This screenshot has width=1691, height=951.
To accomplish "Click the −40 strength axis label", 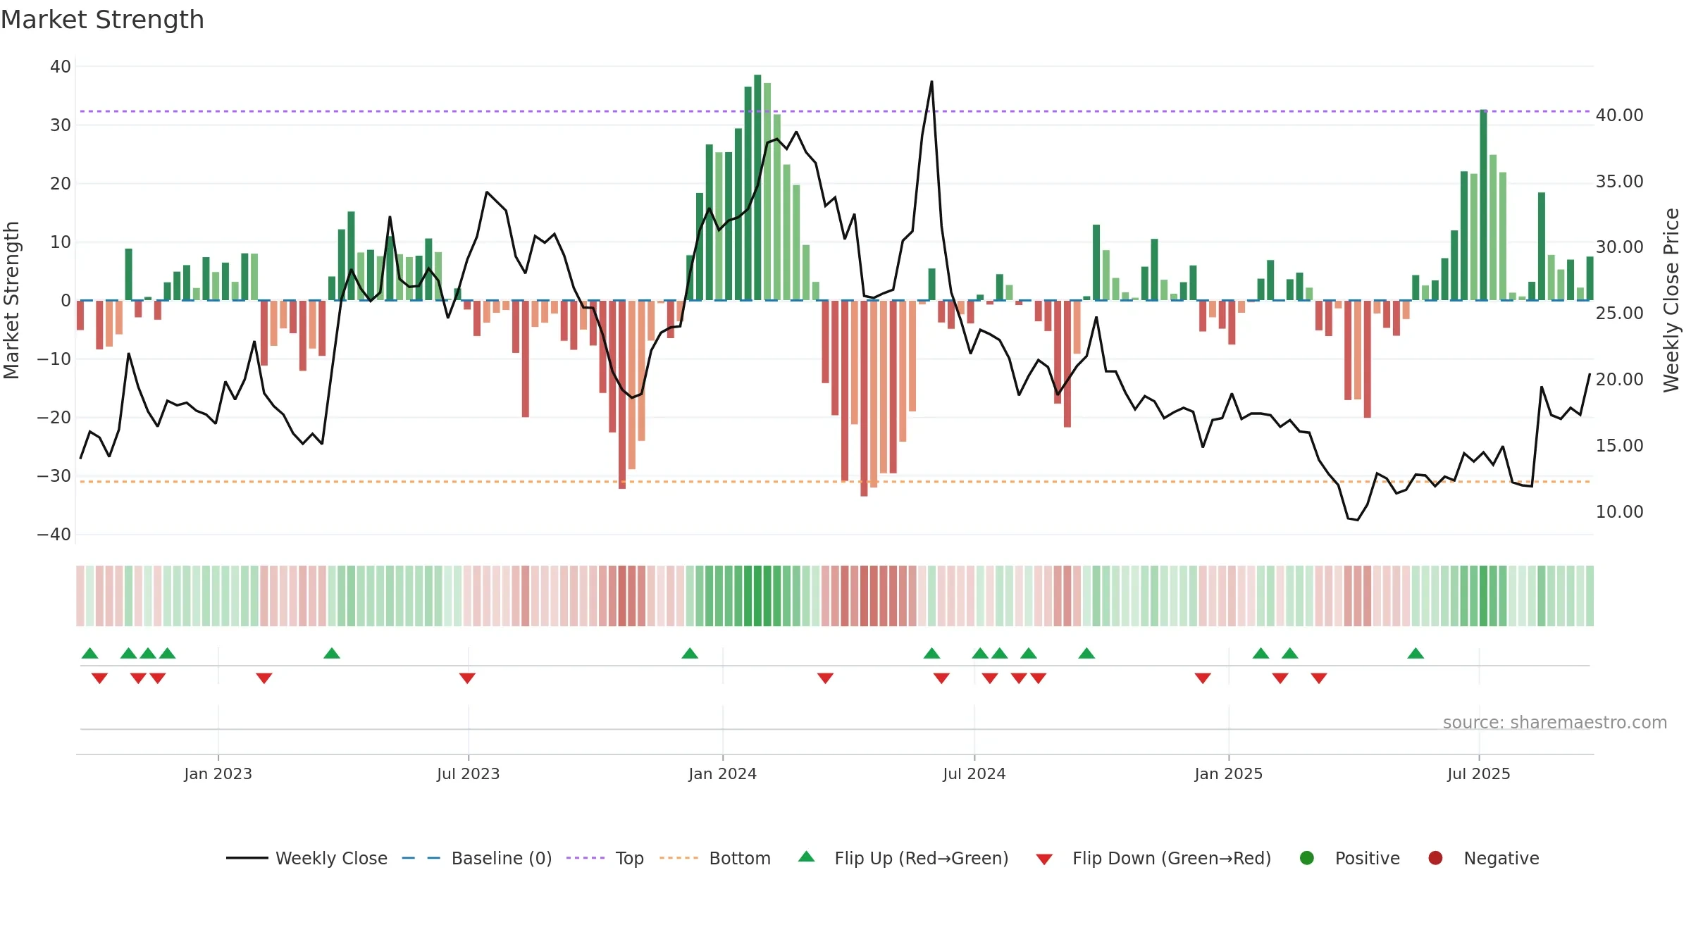I will pos(54,535).
